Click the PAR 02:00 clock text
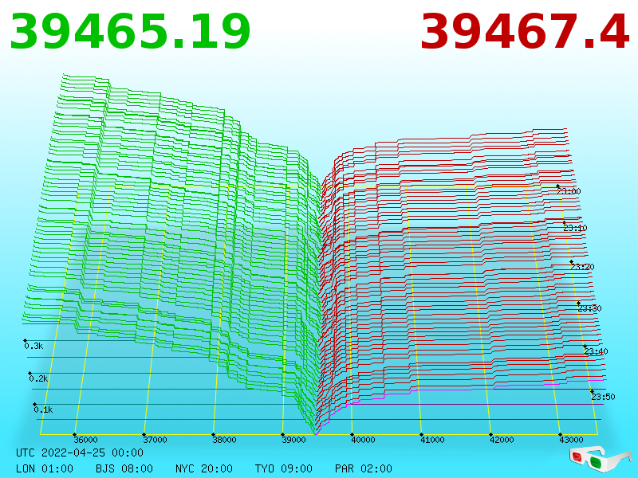638x478 pixels. (x=364, y=468)
